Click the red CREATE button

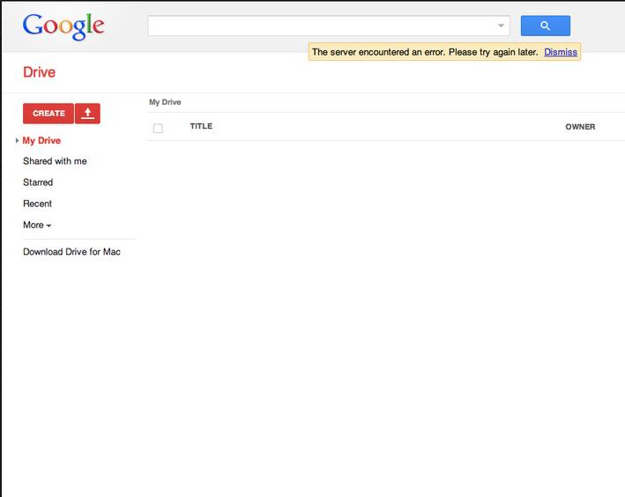48,114
